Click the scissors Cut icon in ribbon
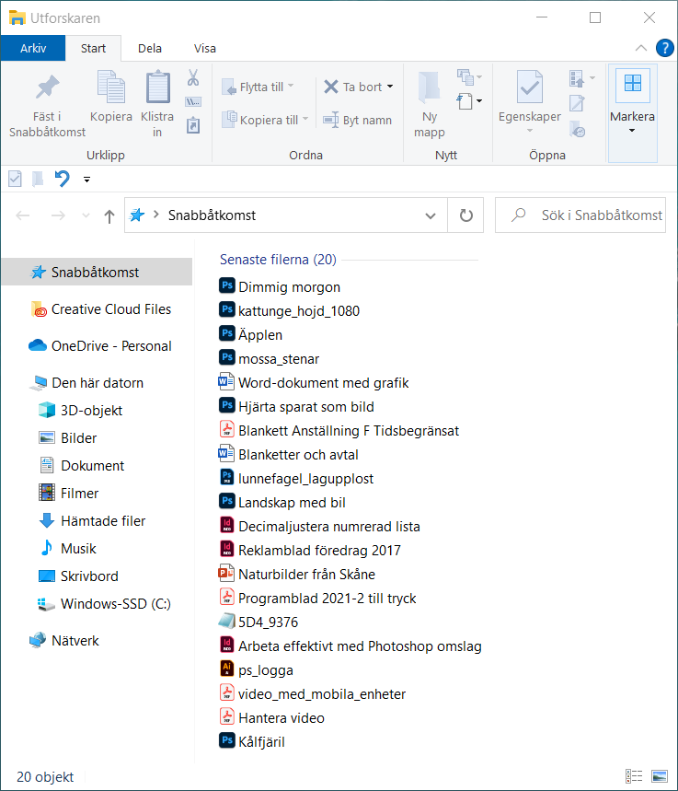This screenshot has width=678, height=791. (x=193, y=78)
